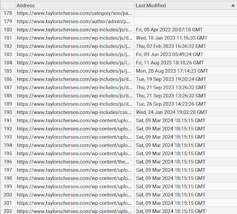Viewport: 237px width, 214px height.
Task: Click the address in row 187
Action: click(75, 88)
